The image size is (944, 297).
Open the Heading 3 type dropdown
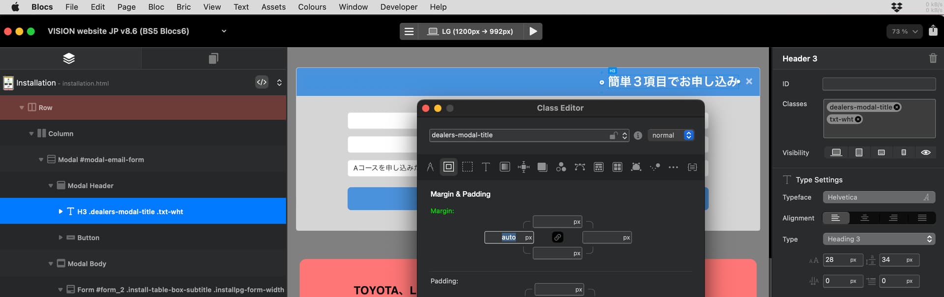coord(879,239)
